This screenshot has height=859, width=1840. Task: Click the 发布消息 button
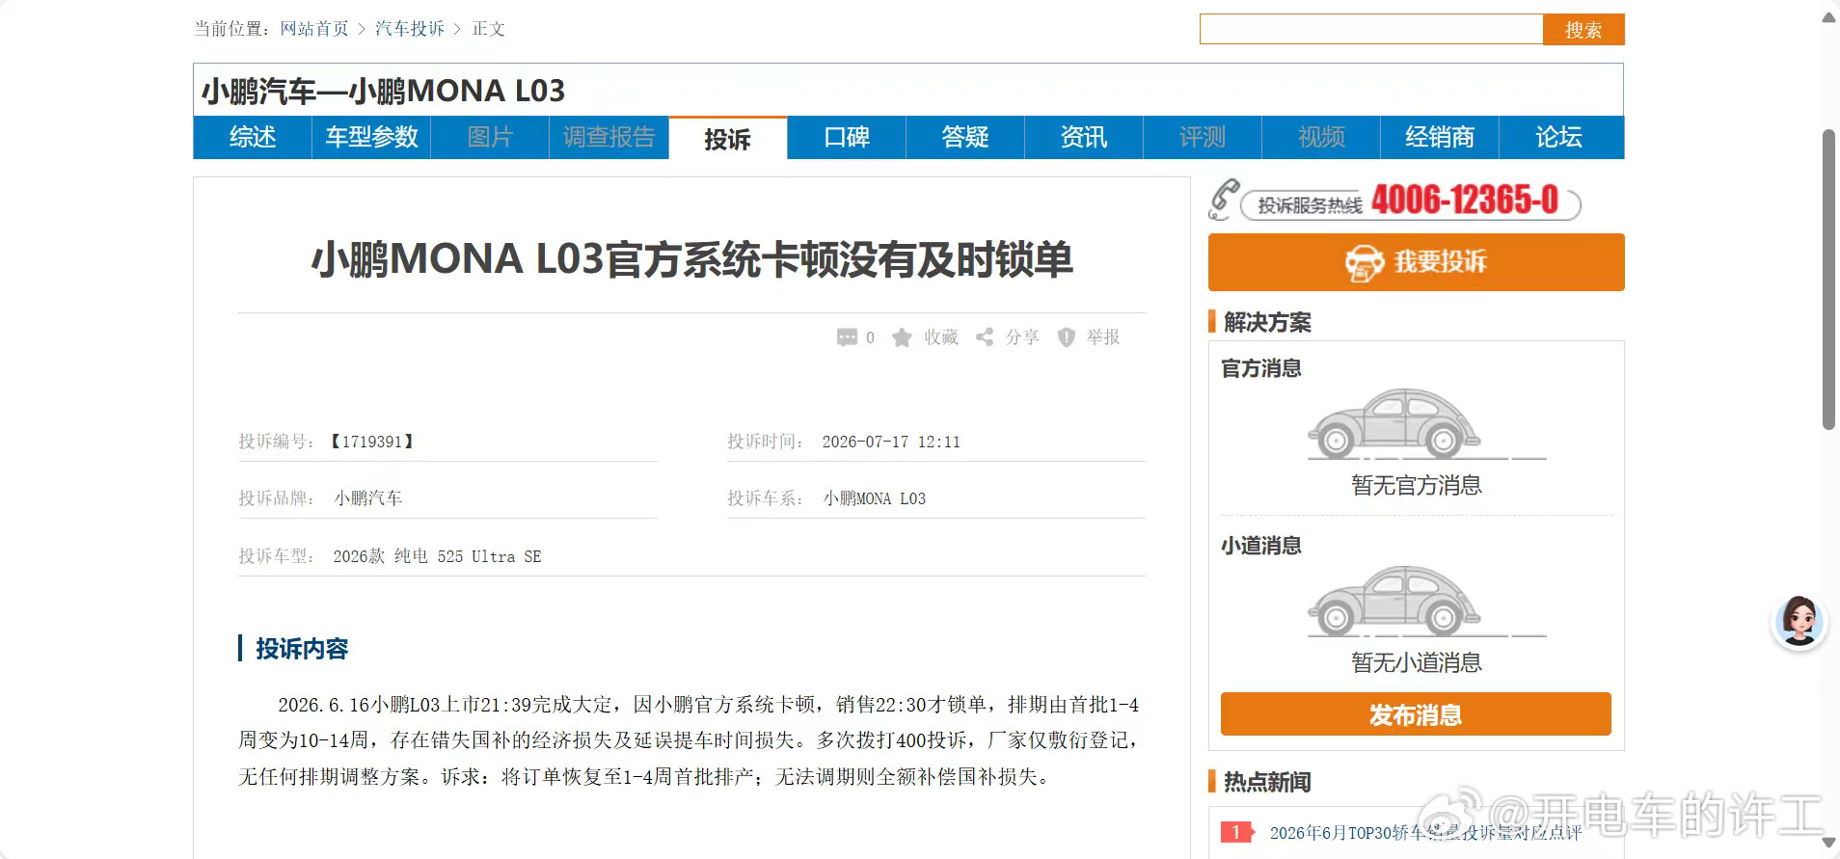1416,714
